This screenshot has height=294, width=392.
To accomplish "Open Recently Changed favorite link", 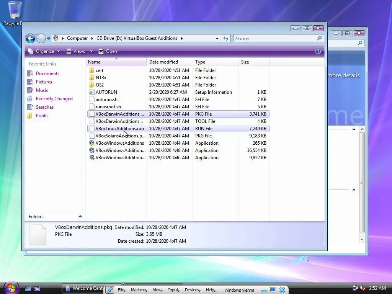I will (54, 99).
